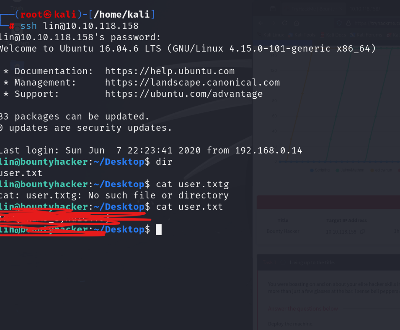Click the 'Last login: Sun Jun 7' line
Viewport: 400px width, 330px height.
(151, 151)
